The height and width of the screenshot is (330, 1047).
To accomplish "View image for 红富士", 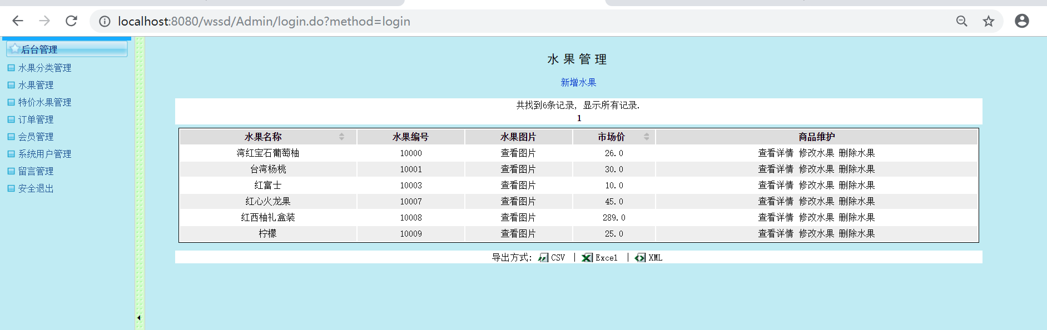I will click(x=518, y=185).
